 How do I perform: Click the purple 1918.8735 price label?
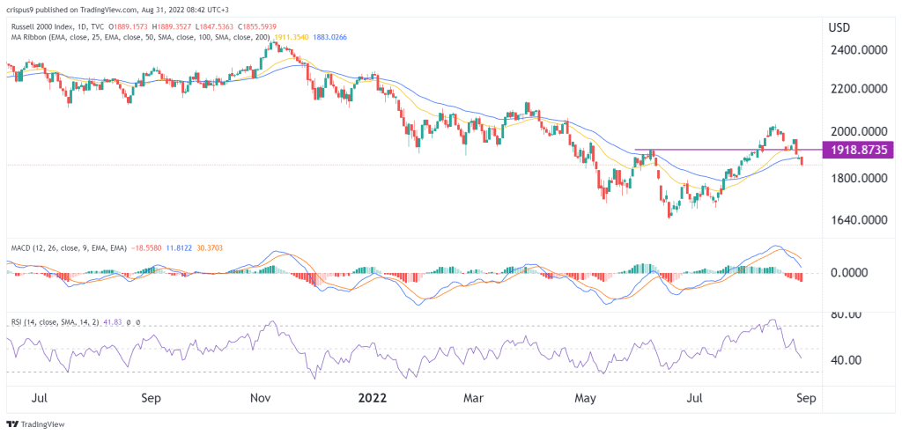pyautogui.click(x=858, y=150)
